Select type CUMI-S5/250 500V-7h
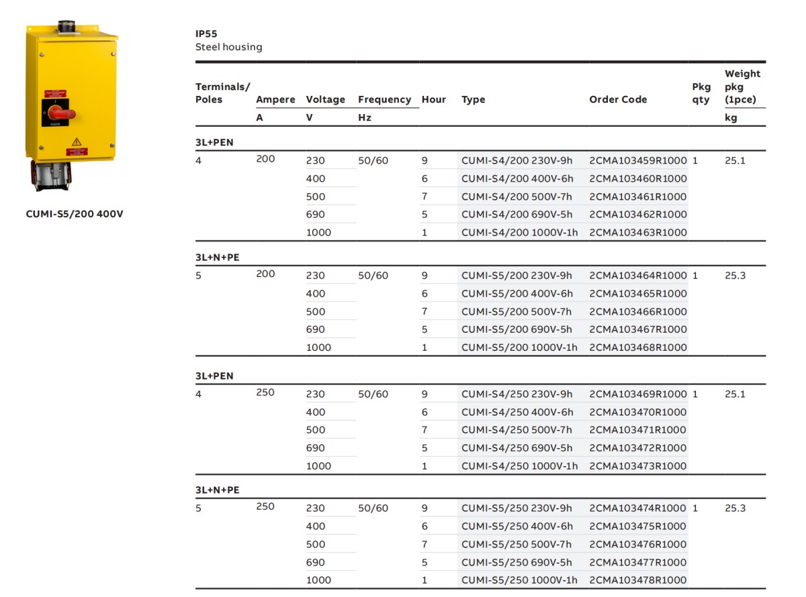 [x=517, y=545]
